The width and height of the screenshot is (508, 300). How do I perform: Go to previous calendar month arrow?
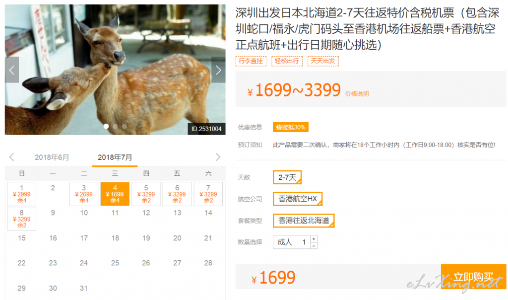tap(12, 157)
